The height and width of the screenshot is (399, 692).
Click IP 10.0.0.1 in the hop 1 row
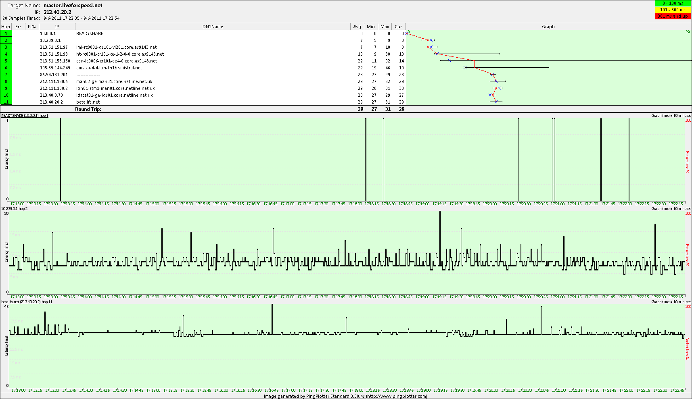48,33
